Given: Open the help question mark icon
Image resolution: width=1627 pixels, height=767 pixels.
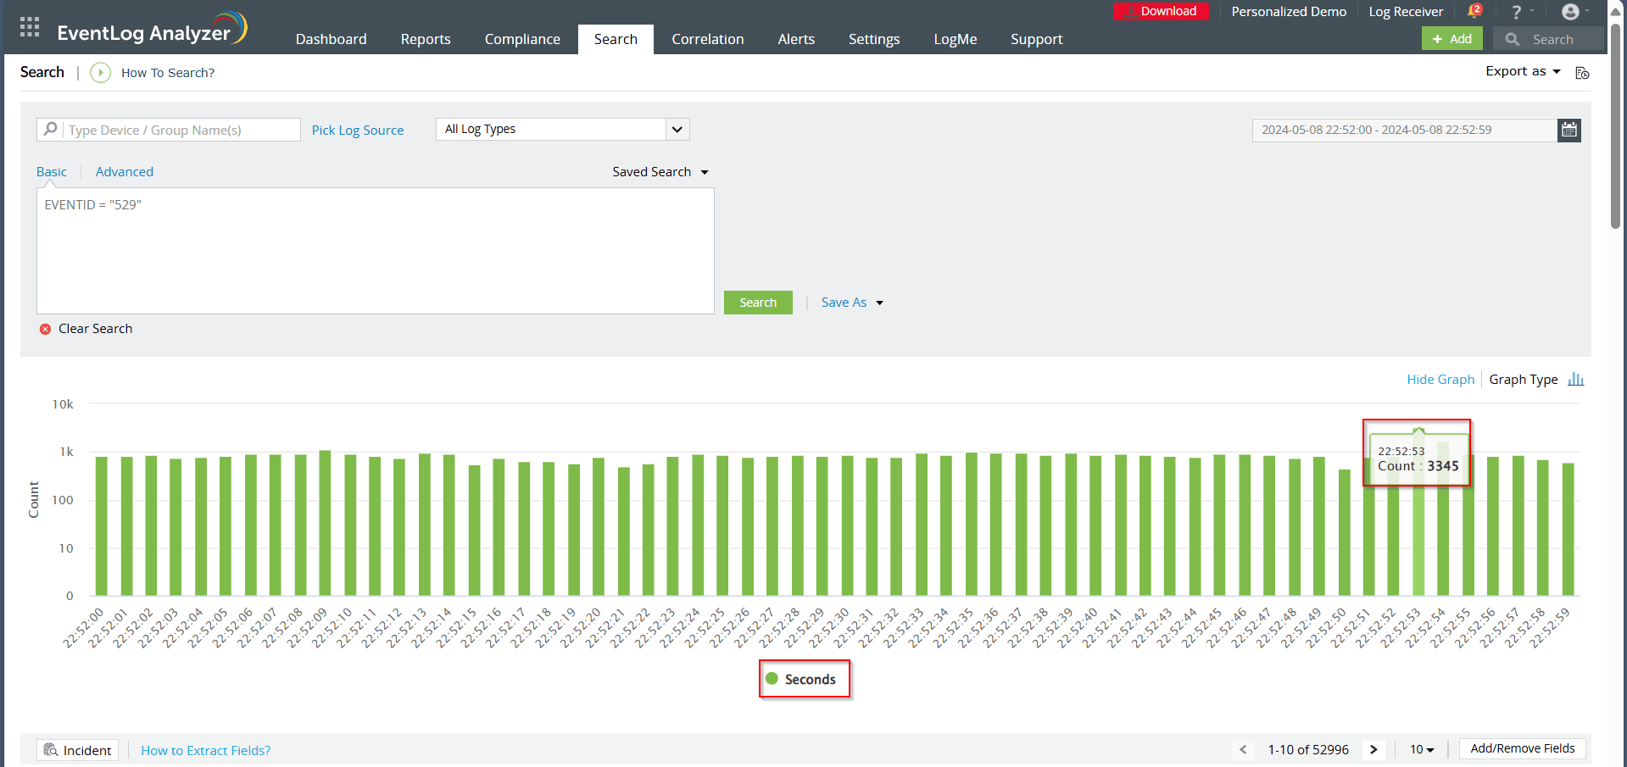Looking at the screenshot, I should tap(1517, 12).
